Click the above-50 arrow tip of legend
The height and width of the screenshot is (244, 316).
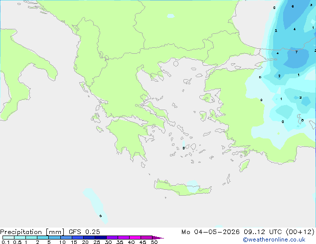click(x=158, y=238)
